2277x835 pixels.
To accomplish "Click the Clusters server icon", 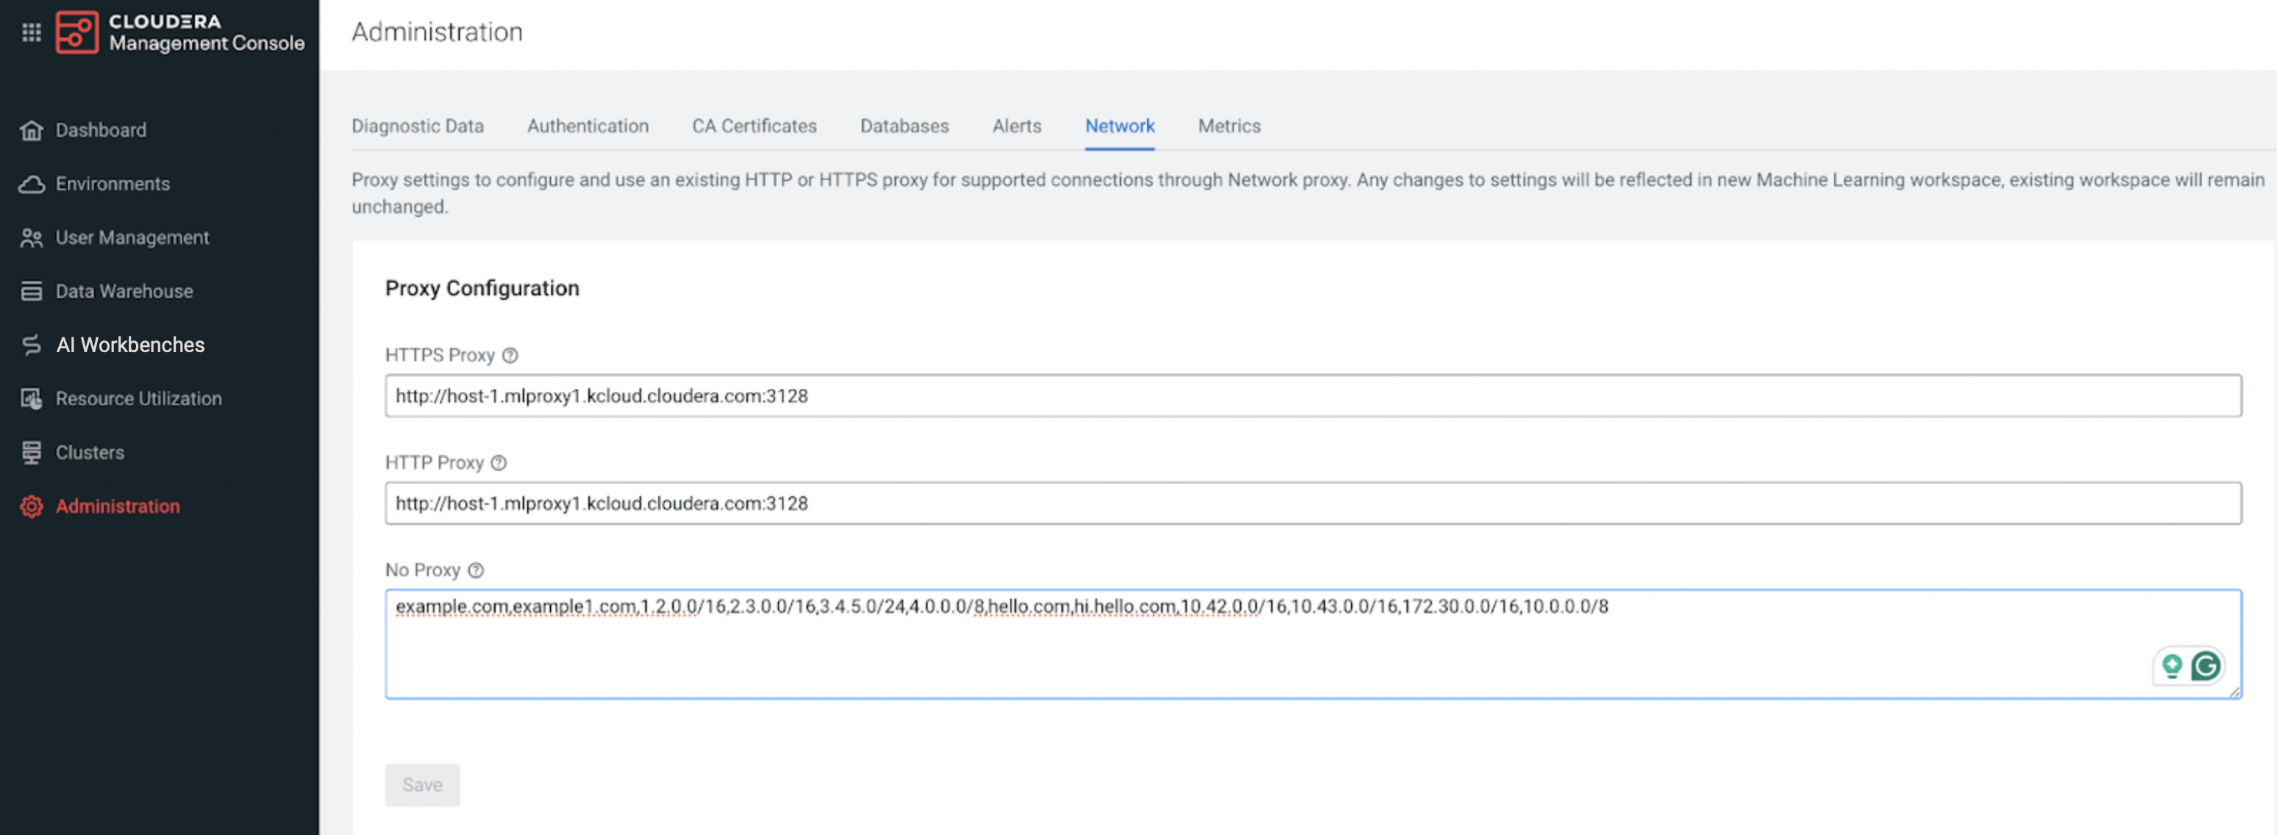I will click(x=32, y=452).
